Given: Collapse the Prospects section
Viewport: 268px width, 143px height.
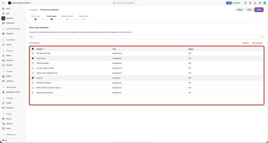Looking at the screenshot, I should [3, 98].
